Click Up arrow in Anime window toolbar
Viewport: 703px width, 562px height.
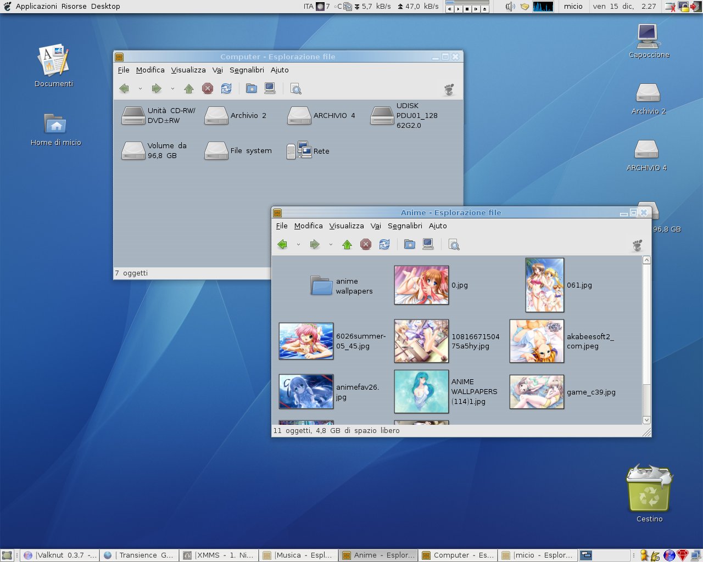(x=347, y=244)
